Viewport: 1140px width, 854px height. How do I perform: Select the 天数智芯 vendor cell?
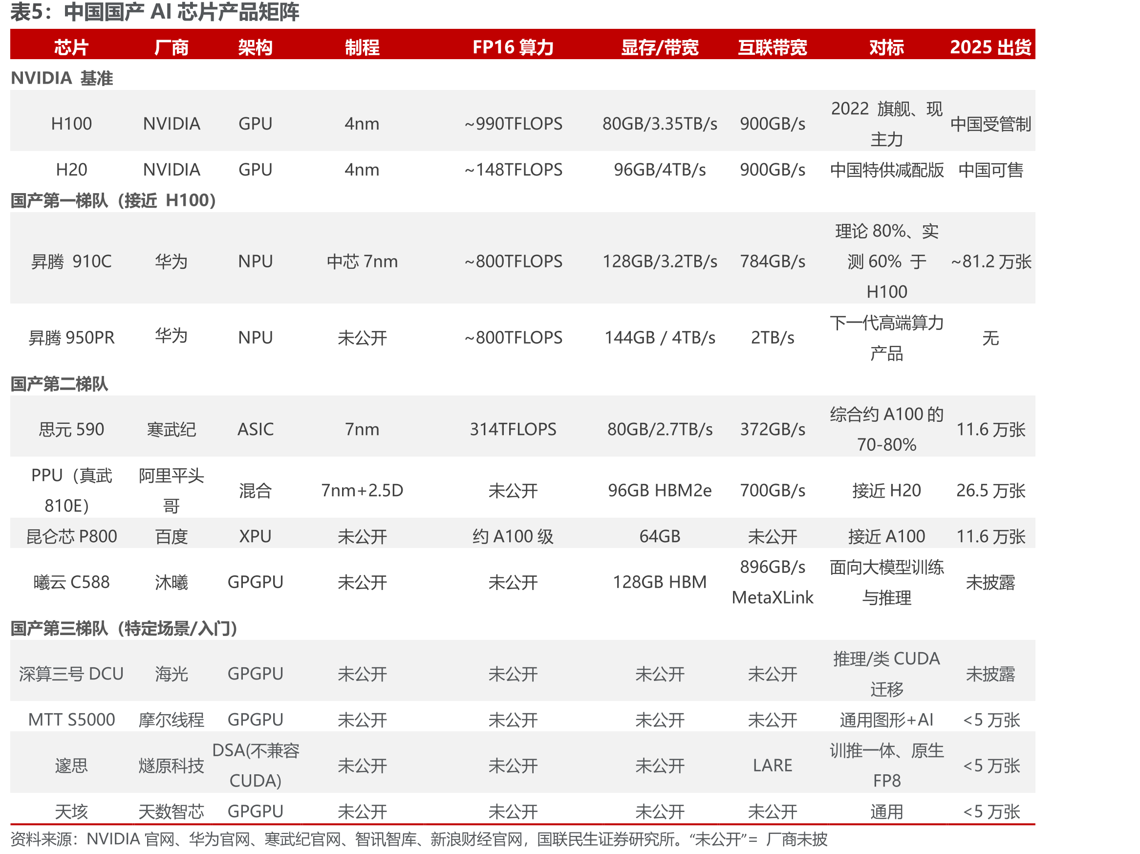click(171, 811)
